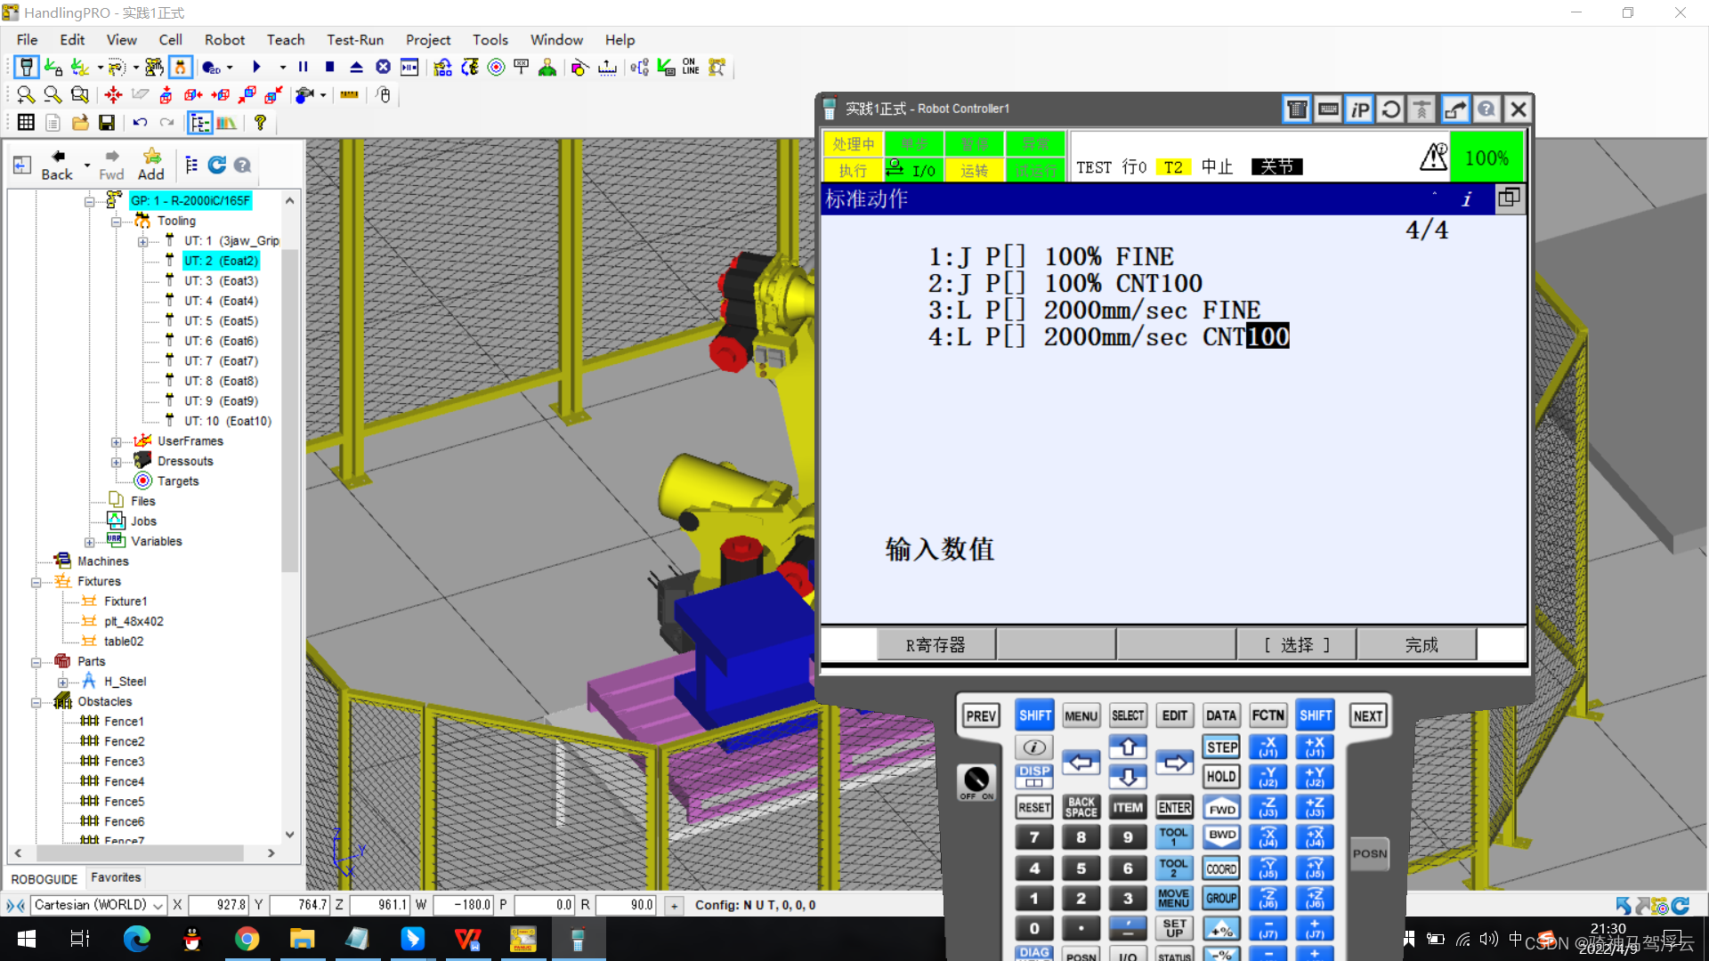
Task: Open the Teach menu
Action: point(286,40)
